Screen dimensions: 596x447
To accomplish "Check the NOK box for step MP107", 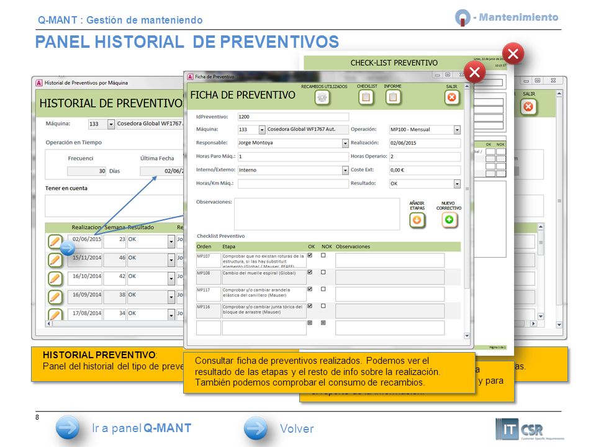I will [x=323, y=255].
